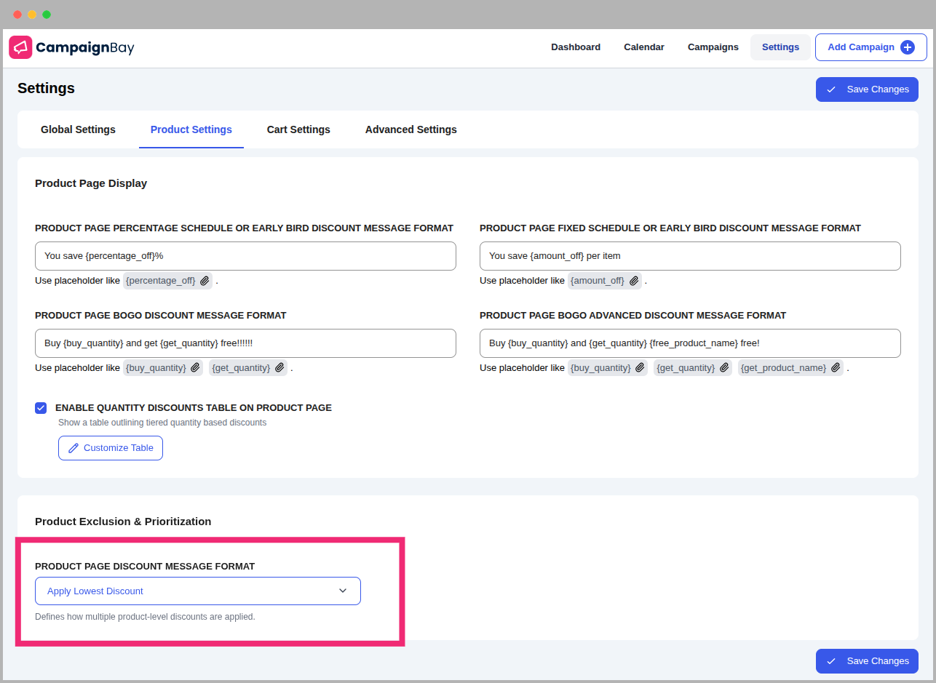Edit the BOGO discount message format field

245,343
